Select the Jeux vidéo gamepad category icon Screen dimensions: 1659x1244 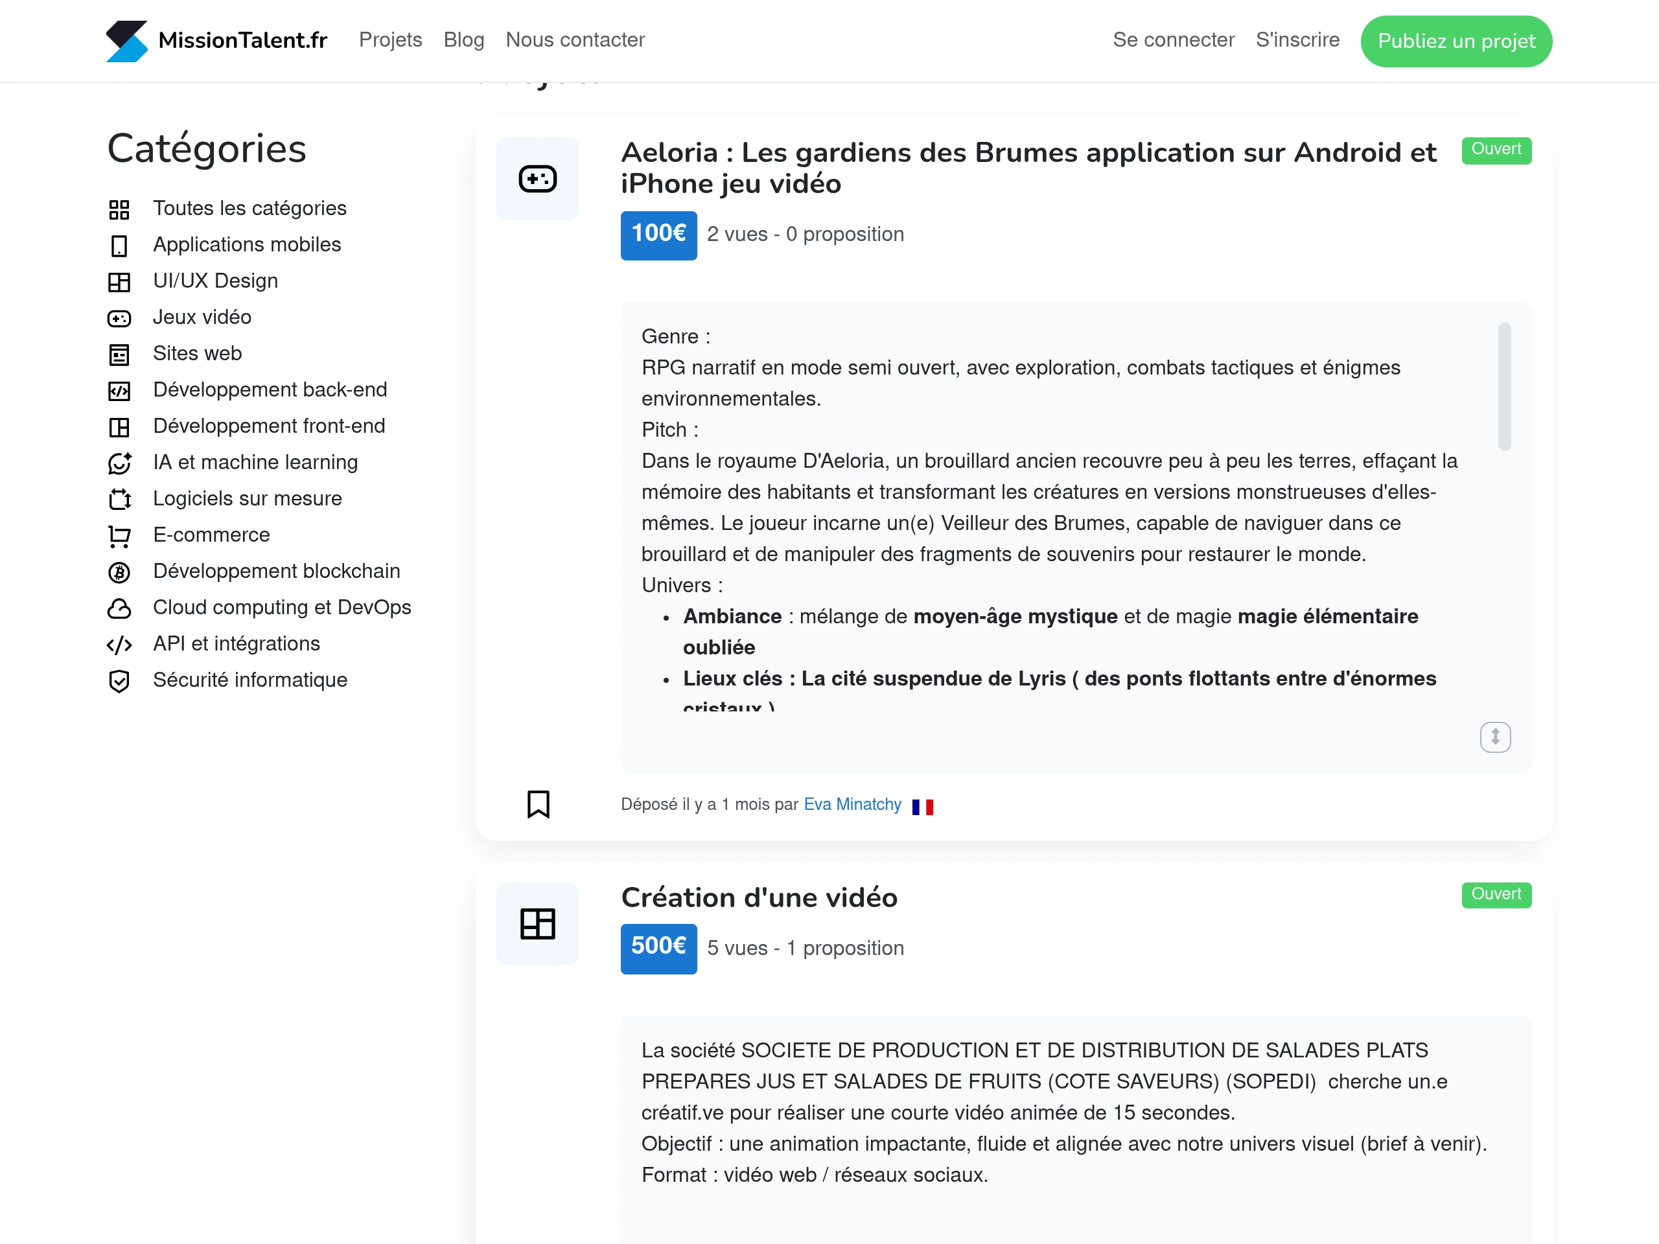119,319
